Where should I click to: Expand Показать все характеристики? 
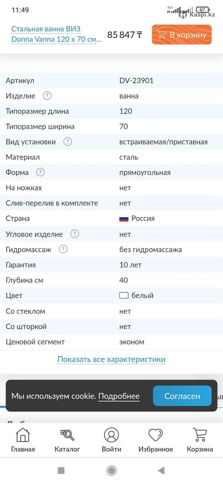(x=111, y=359)
